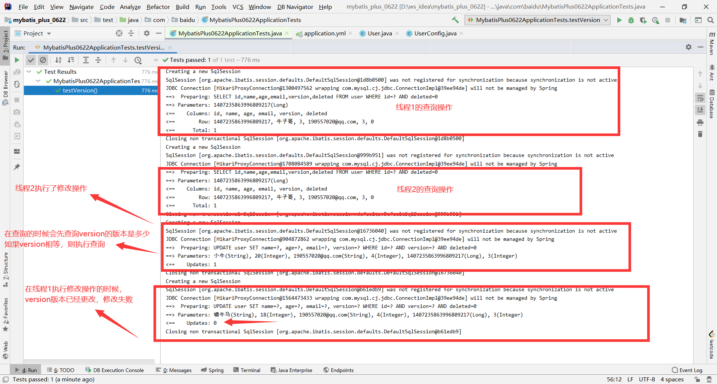
Task: Toggle scroll to end of console
Action: 700,110
